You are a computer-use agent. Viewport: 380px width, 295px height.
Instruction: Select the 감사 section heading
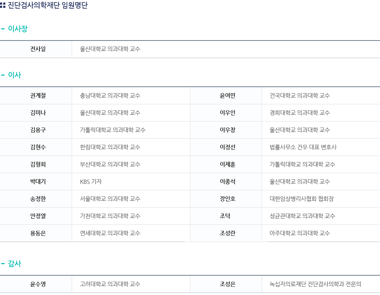click(15, 263)
